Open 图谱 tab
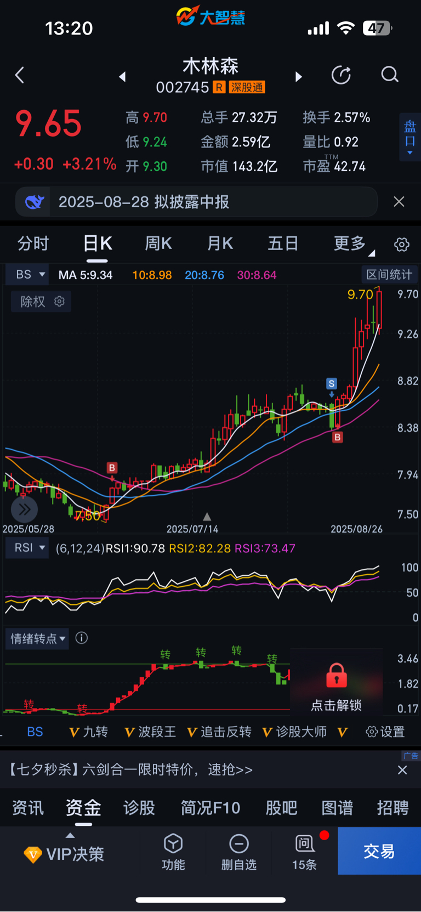421x912 pixels. click(337, 807)
